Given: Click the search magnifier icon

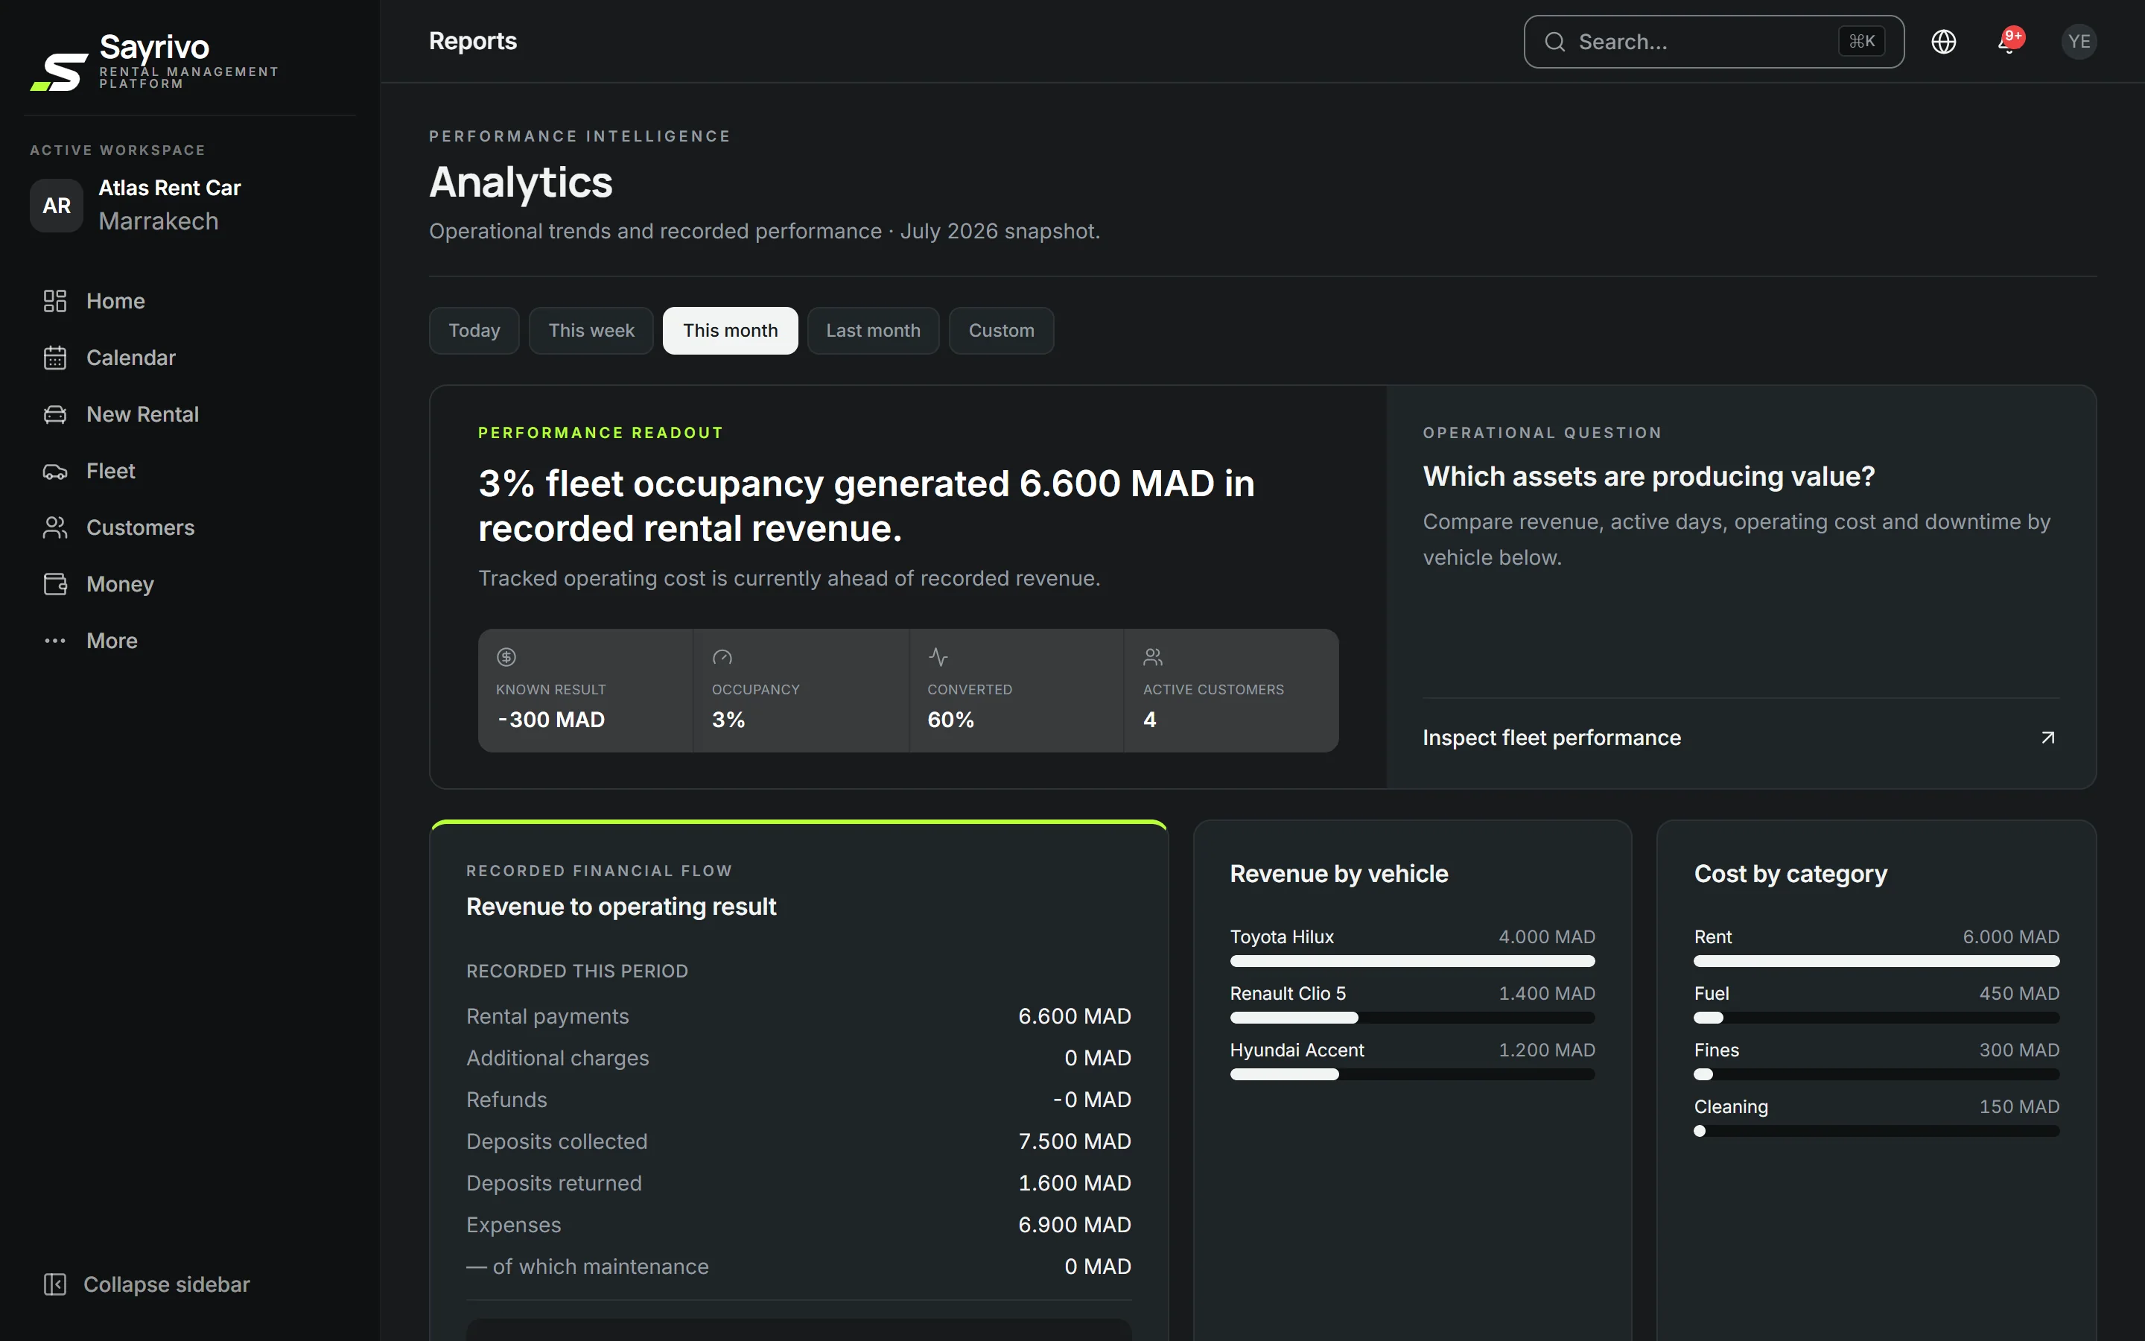Looking at the screenshot, I should [x=1554, y=42].
